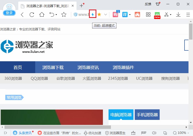Viewport: 193px width, 136px height.
Task: Open the apps grid icon
Action: [148, 15]
